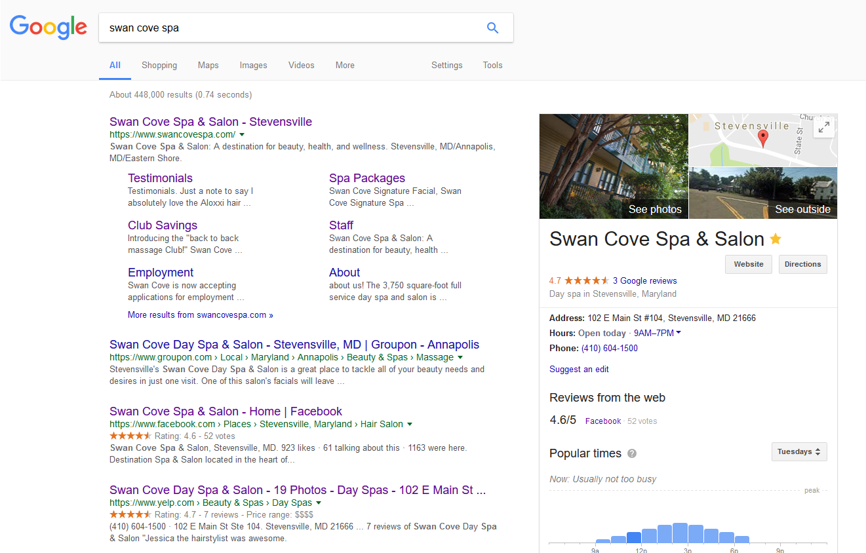Open the search Settings menu
866x553 pixels.
[x=447, y=65]
